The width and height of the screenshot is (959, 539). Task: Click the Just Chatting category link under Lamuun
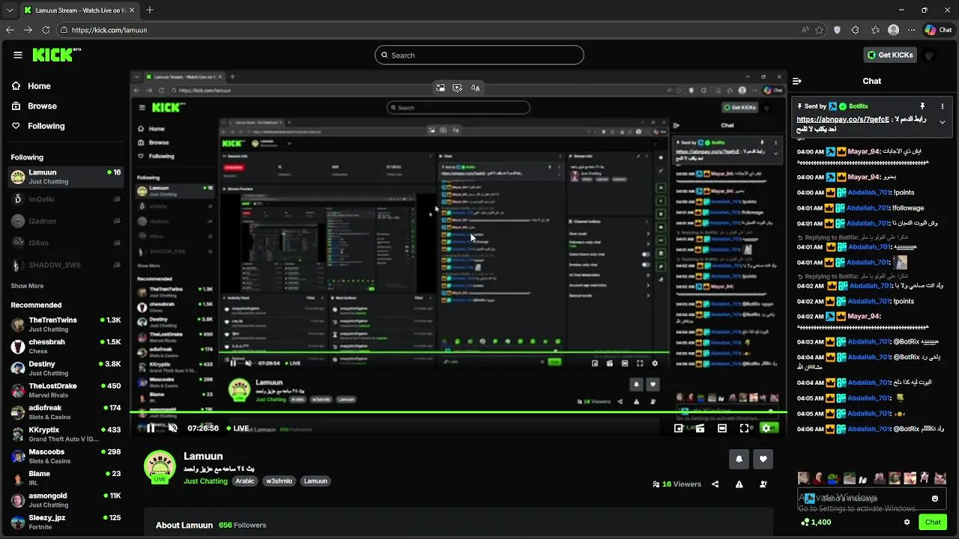click(x=205, y=481)
